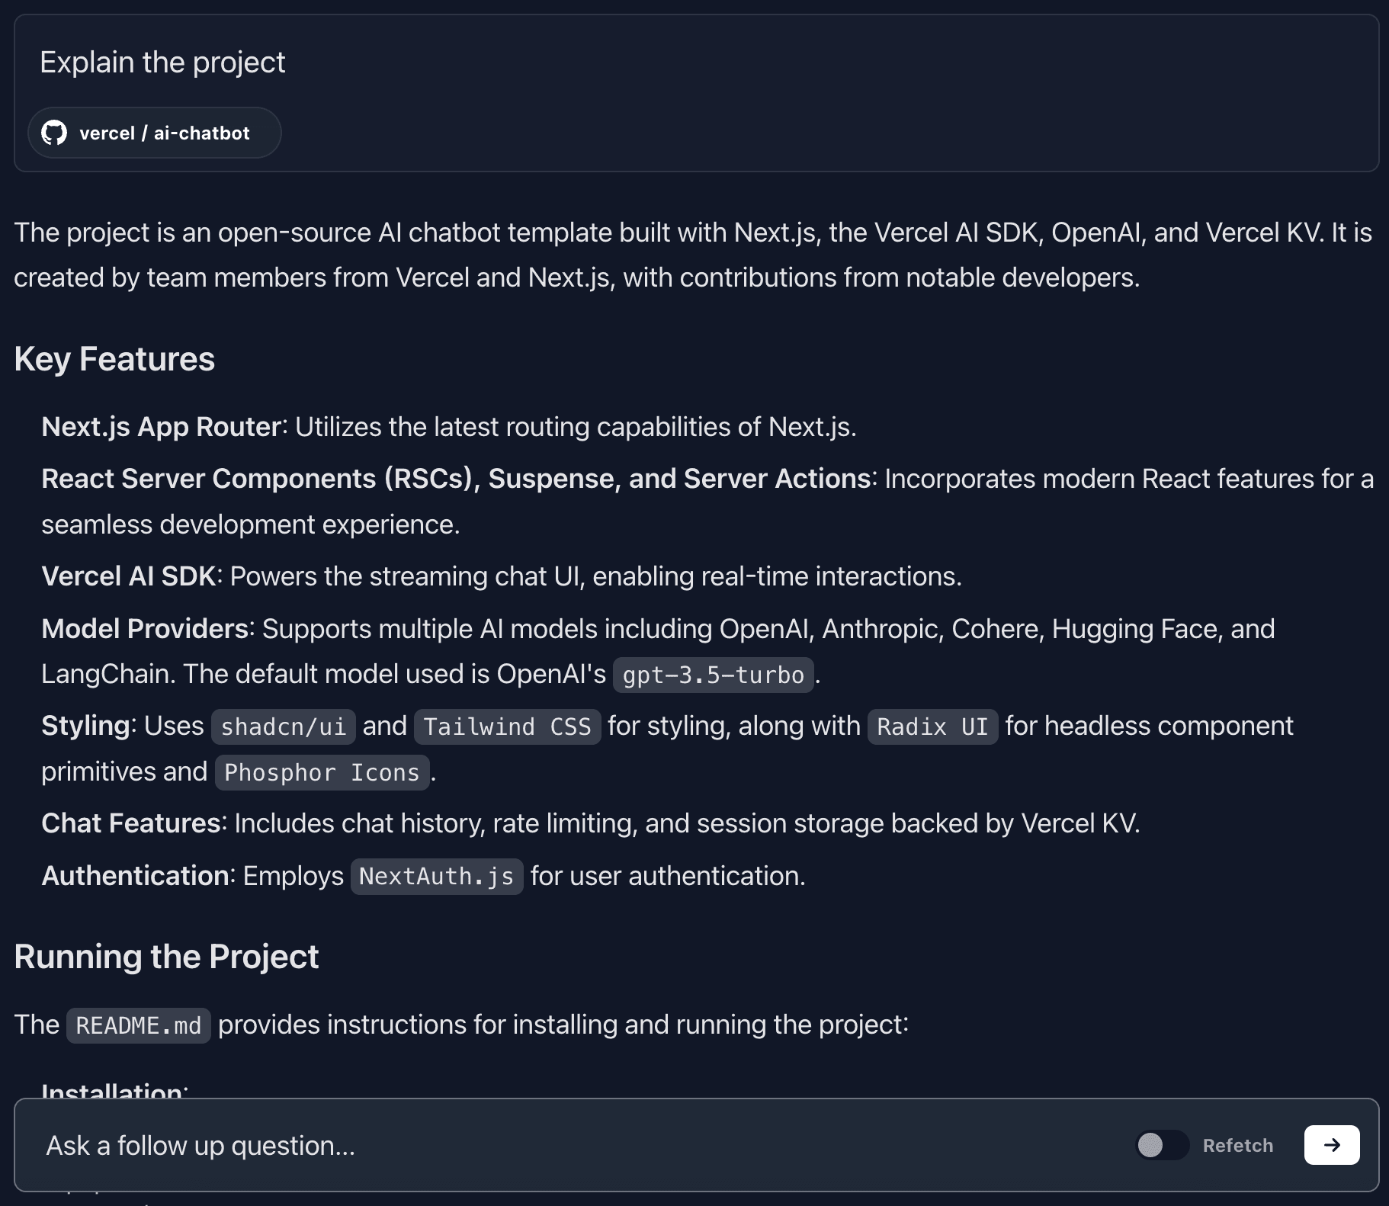Click the "Tailwind CSS" code label
Viewport: 1389px width, 1206px height.
tap(508, 726)
